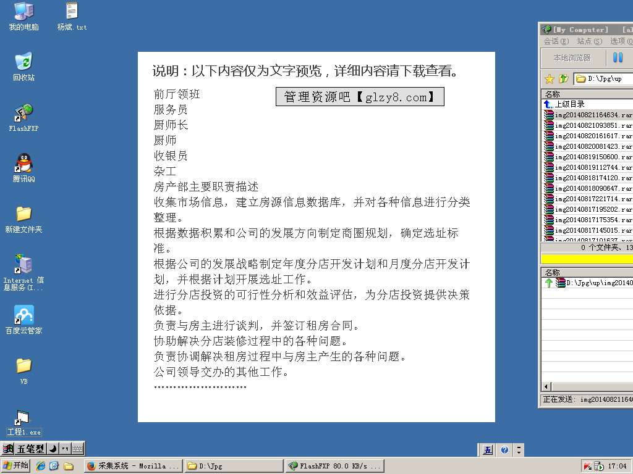Click the 17:04 system clock
The width and height of the screenshot is (633, 474).
(618, 466)
